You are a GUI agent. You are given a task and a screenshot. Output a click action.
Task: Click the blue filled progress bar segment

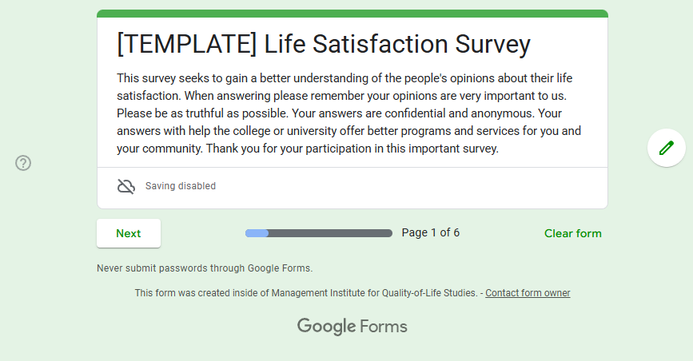pyautogui.click(x=257, y=233)
